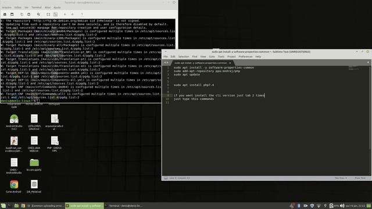
Task: Click the 'sudo add-apt-repository ppa:ondrej/php' line
Action: tap(207, 71)
